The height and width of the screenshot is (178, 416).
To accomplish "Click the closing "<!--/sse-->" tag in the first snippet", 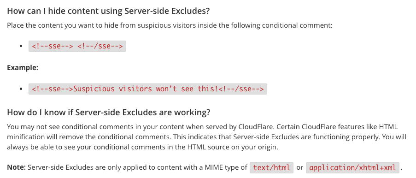I will [x=100, y=46].
